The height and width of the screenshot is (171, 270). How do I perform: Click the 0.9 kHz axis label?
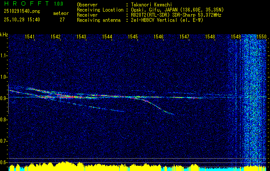click(x=3, y=98)
